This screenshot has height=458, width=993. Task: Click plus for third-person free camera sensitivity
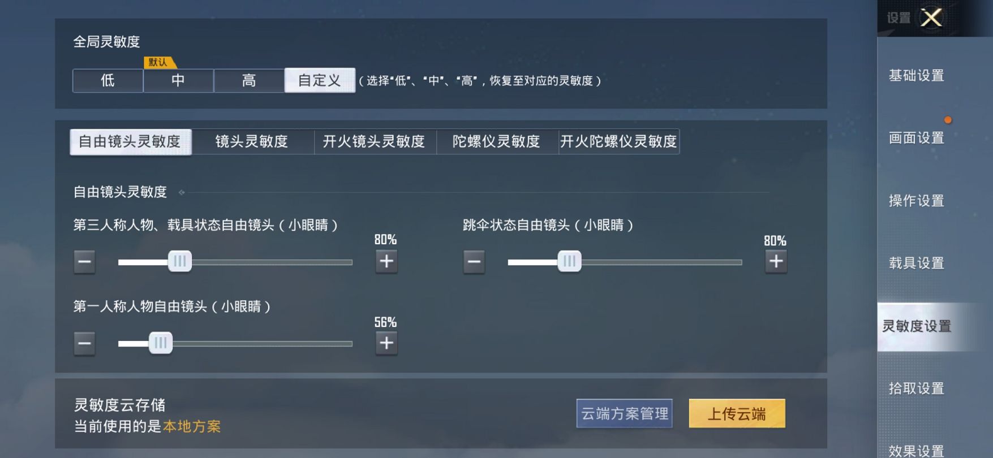pyautogui.click(x=386, y=261)
